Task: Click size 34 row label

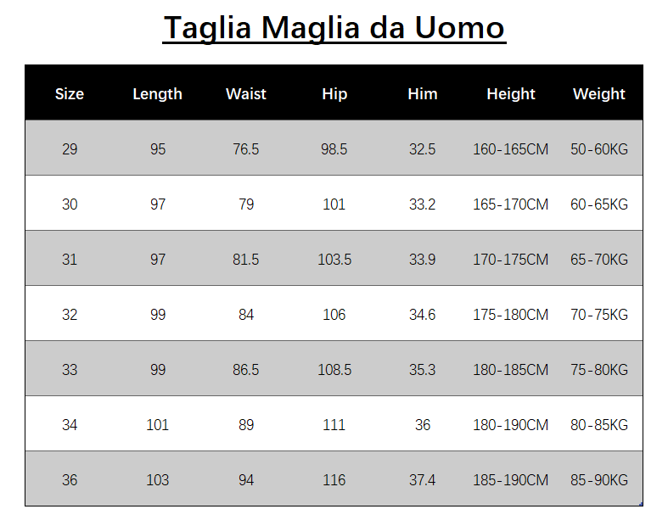Action: tap(70, 425)
